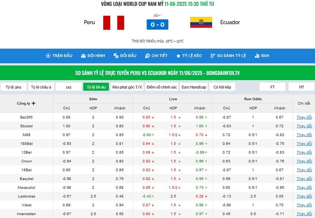Click the head-to-head icon beside ĐỐI ĐẦU
Image resolution: width=315 pixels, height=218 pixels.
116,56
